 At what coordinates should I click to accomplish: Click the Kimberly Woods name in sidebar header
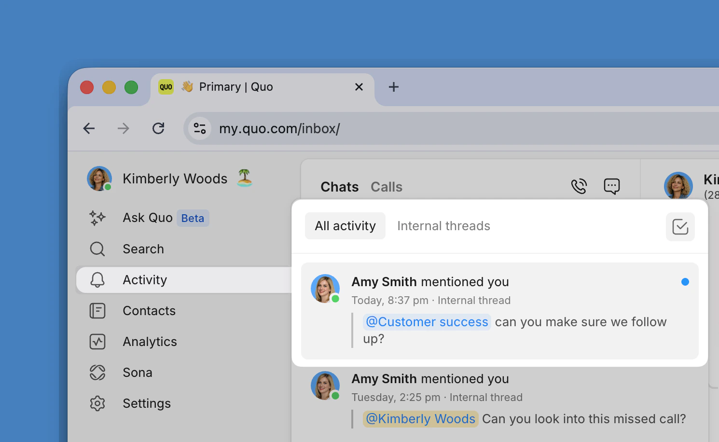[x=175, y=179]
